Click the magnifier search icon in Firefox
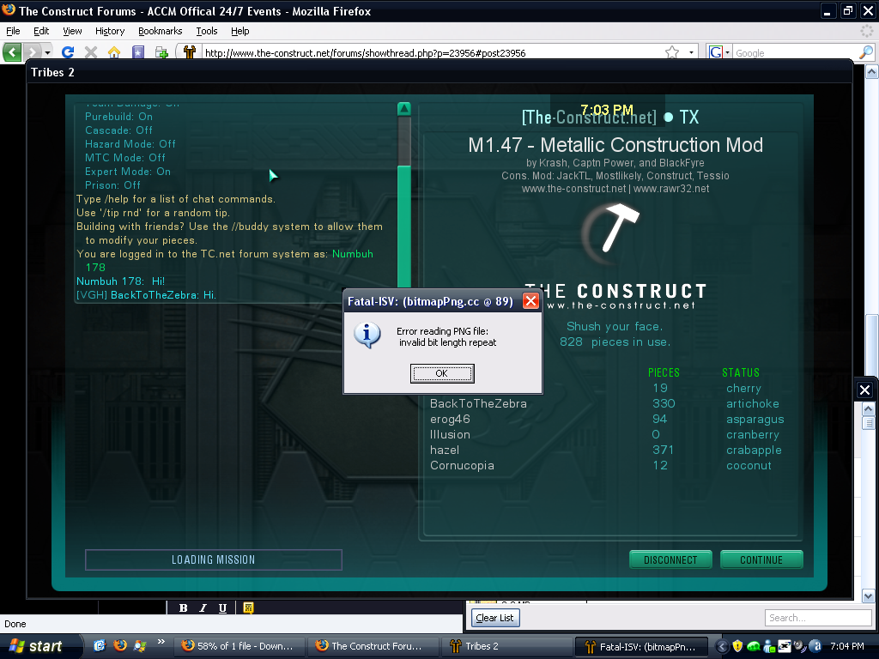The height and width of the screenshot is (659, 879). (866, 52)
